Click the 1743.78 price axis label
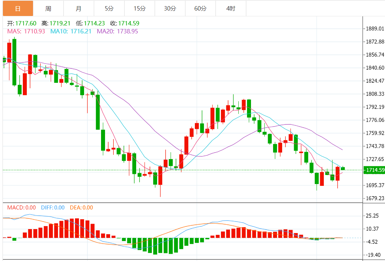This screenshot has height=261, width=385. (x=375, y=146)
